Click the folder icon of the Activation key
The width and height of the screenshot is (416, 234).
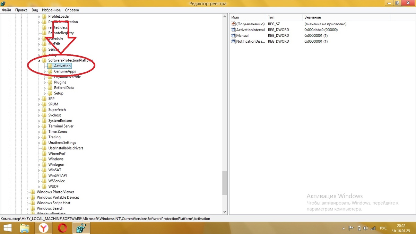(50, 66)
